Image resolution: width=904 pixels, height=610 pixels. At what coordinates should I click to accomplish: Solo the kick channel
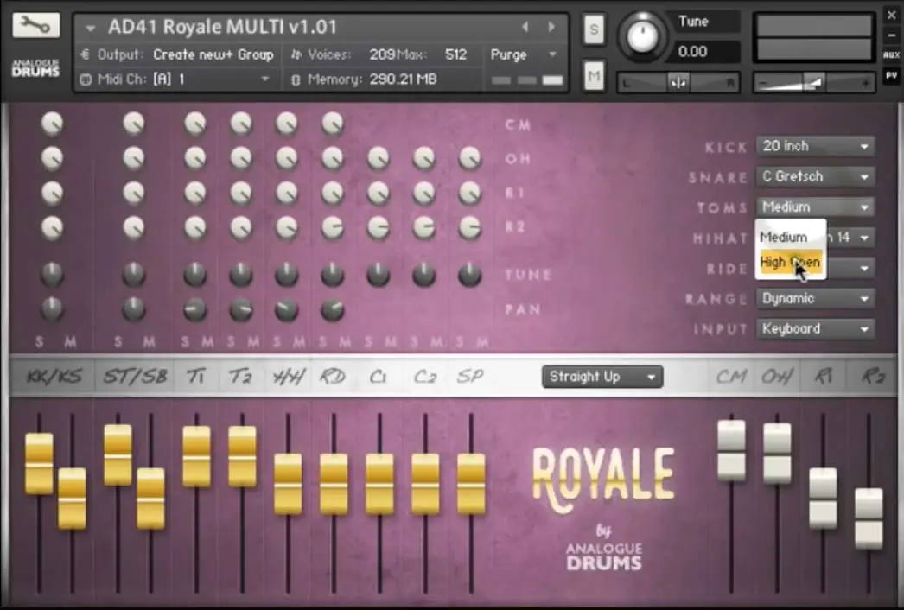click(39, 342)
